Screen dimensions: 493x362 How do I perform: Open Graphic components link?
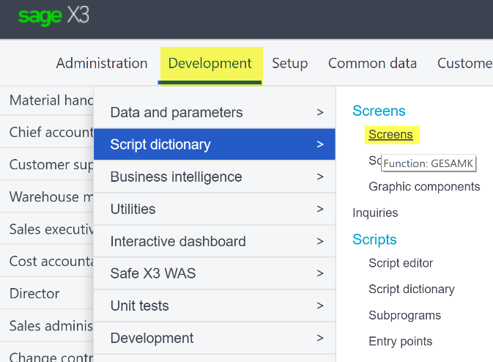(424, 187)
